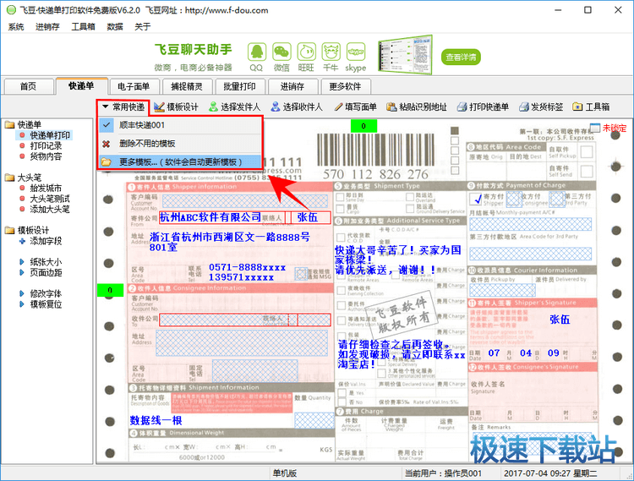Click 当前用户：操作员001 in status bar
This screenshot has height=481, width=634.
[x=443, y=473]
